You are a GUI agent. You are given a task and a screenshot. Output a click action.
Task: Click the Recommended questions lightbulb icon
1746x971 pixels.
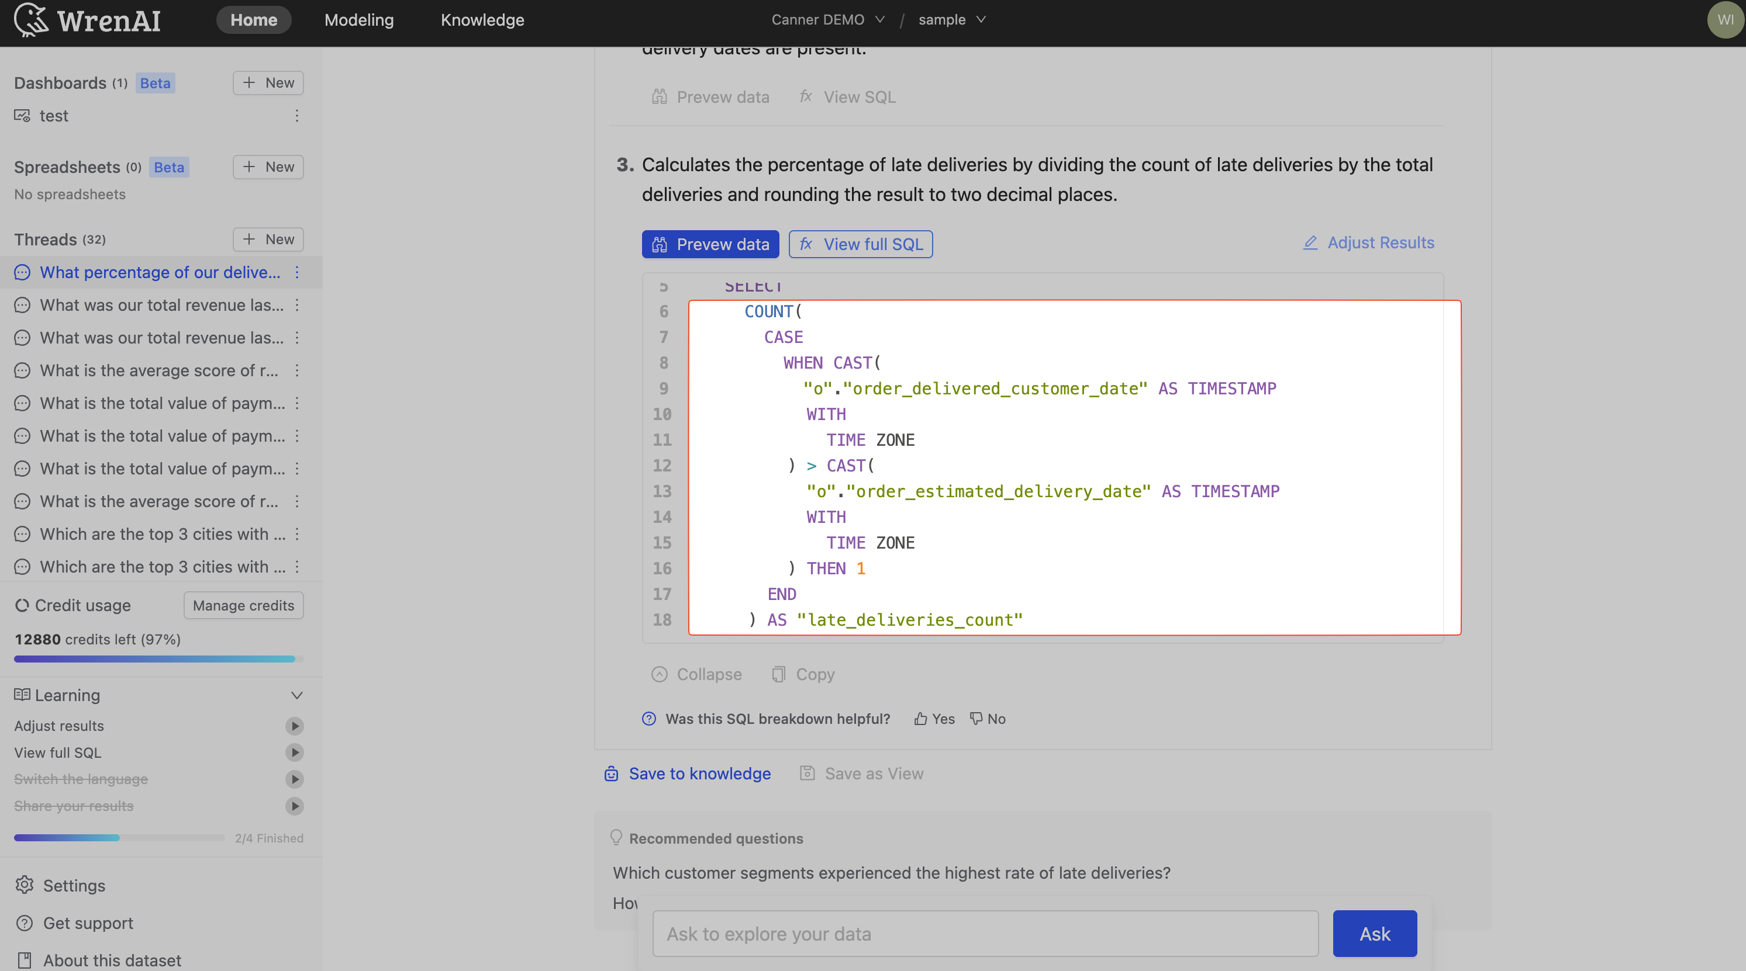[x=616, y=838]
